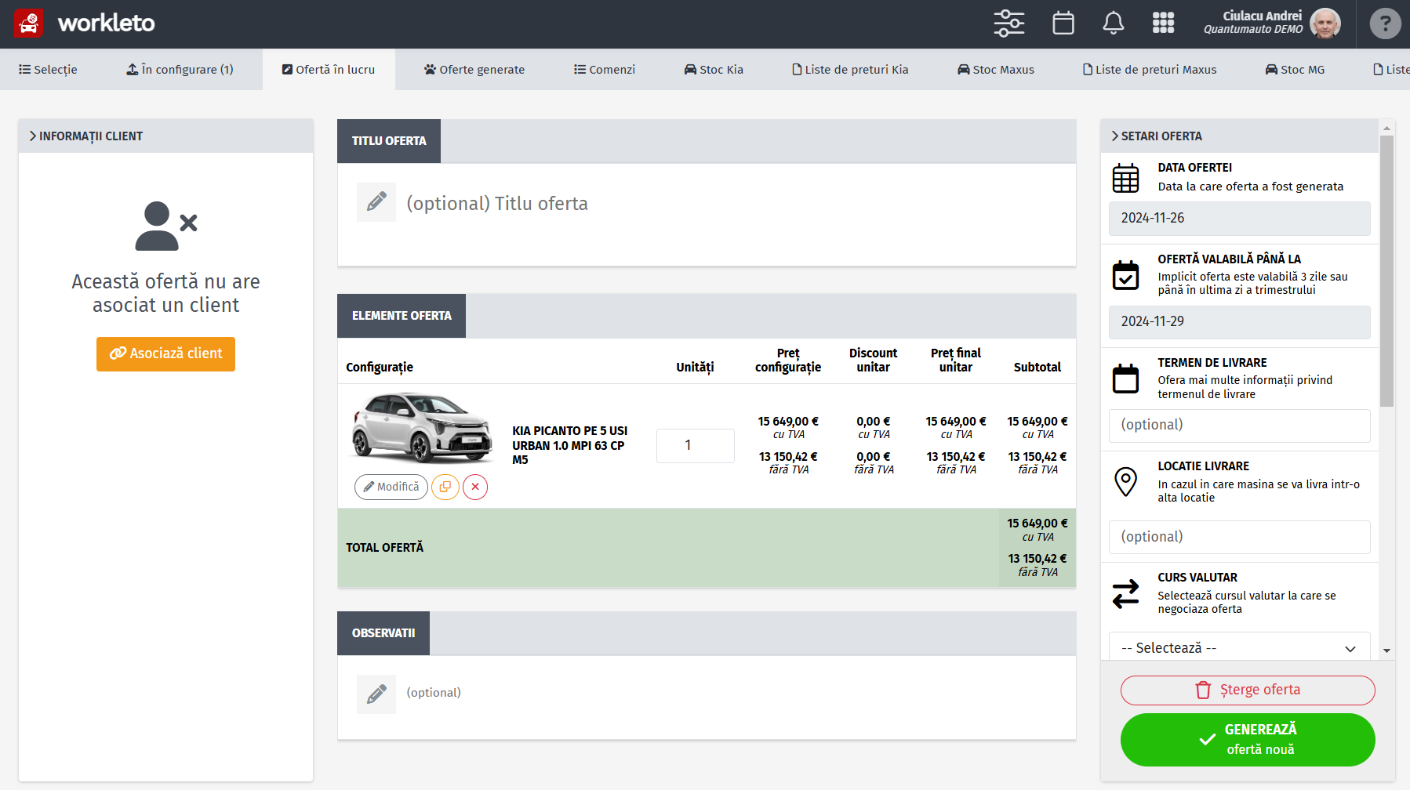Click the units quantity field
Viewport: 1410px width, 790px height.
click(x=695, y=445)
